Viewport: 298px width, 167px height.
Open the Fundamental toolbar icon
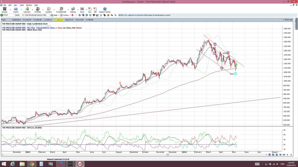pos(61,9)
